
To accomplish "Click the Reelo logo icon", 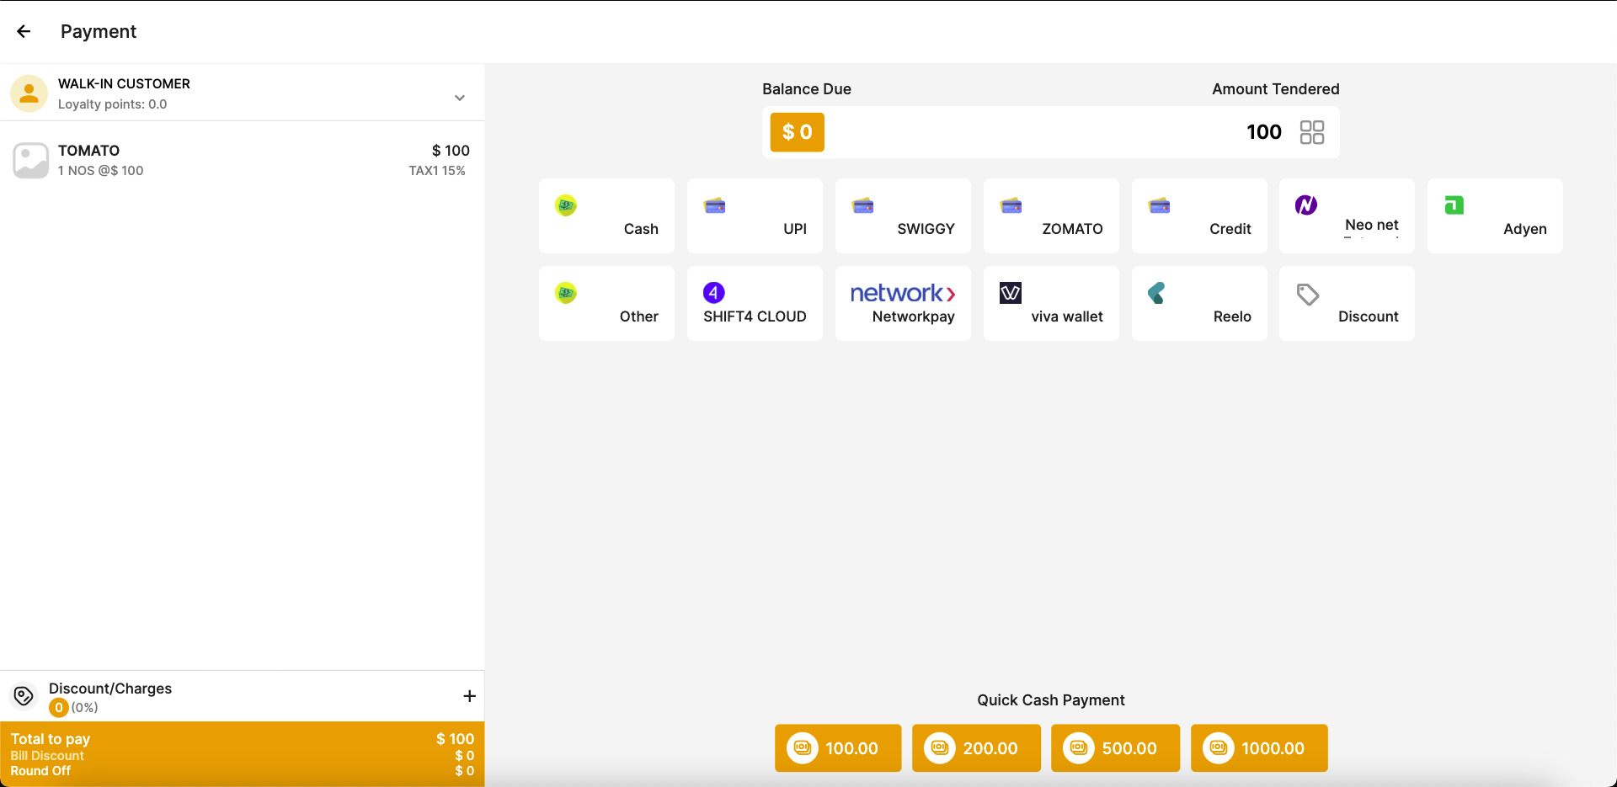I will (1156, 293).
